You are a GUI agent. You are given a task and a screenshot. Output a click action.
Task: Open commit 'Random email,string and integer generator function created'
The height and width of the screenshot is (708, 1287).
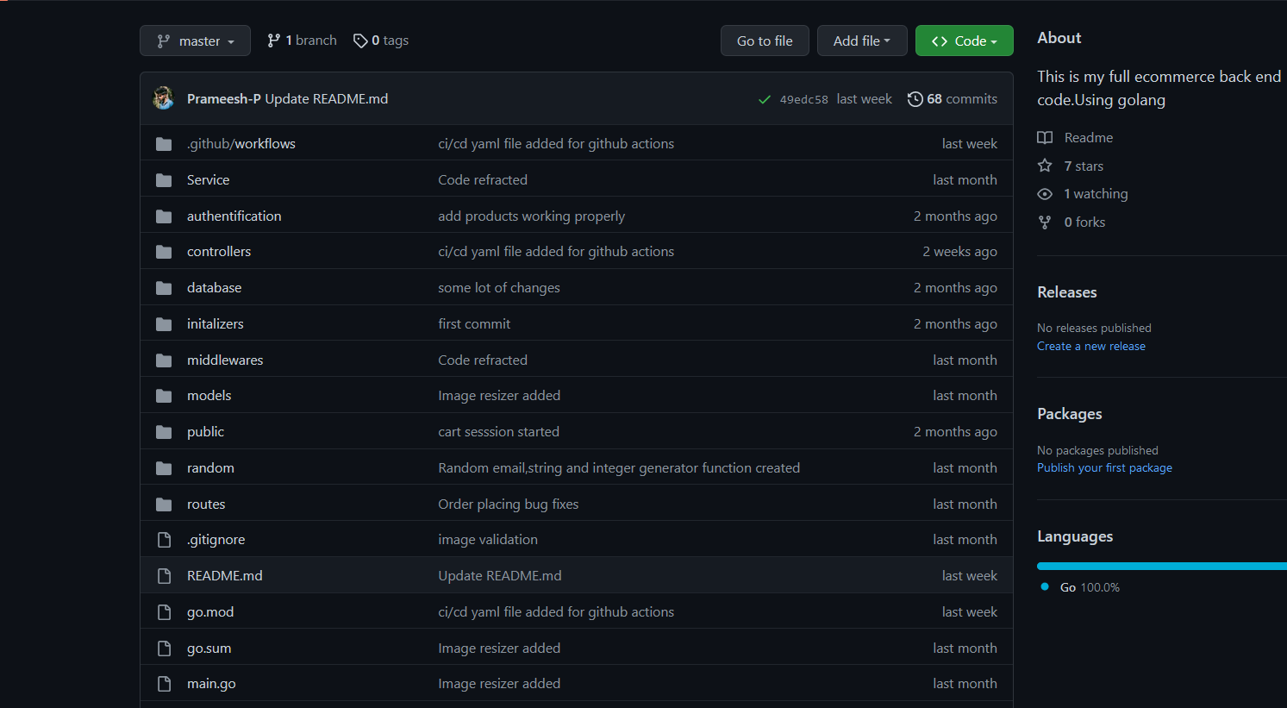pyautogui.click(x=619, y=468)
